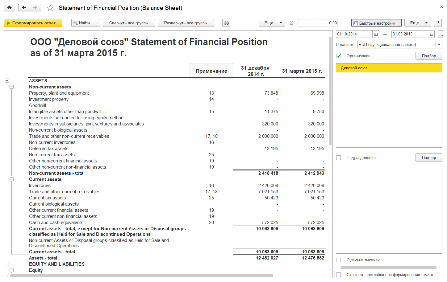Select Investment property row label
Viewport: 447px width, 282px height.
pyautogui.click(x=49, y=99)
